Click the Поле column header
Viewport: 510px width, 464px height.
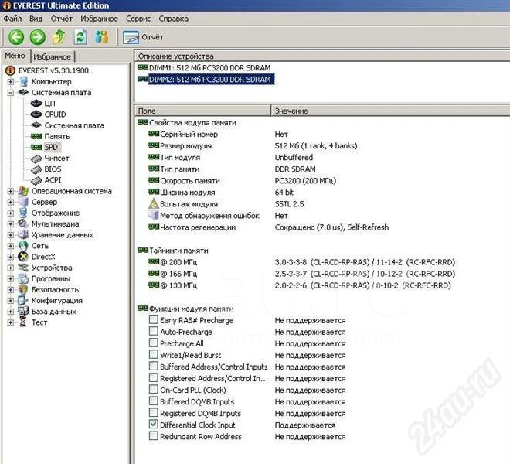(202, 111)
